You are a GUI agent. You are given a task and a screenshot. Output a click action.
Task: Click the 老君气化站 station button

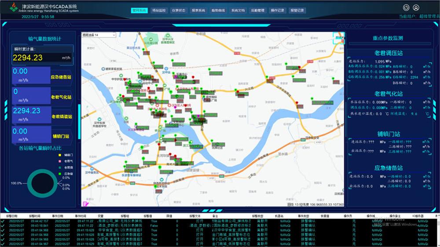tap(61, 97)
